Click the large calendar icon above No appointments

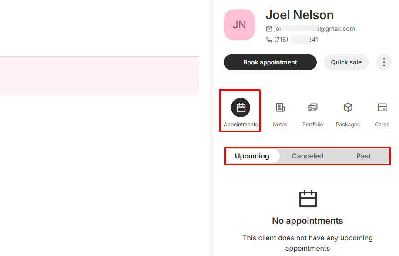(x=308, y=199)
